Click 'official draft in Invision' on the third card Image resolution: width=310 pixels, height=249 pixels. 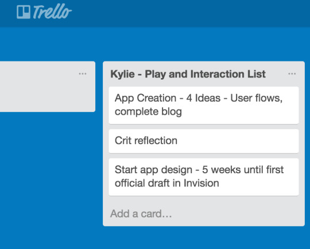click(167, 183)
